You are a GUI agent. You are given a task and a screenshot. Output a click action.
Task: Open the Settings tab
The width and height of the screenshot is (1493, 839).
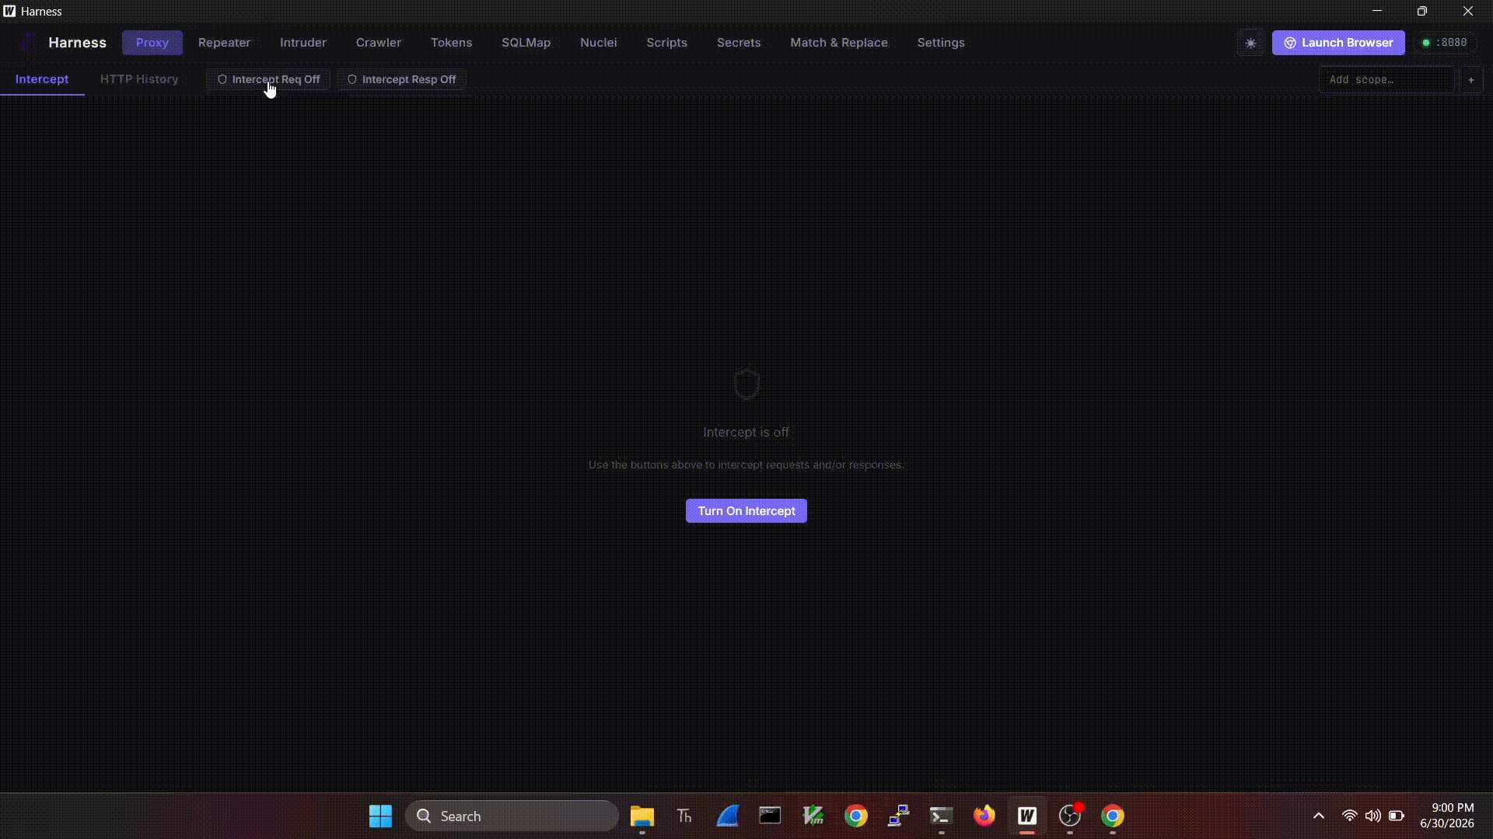pos(941,43)
